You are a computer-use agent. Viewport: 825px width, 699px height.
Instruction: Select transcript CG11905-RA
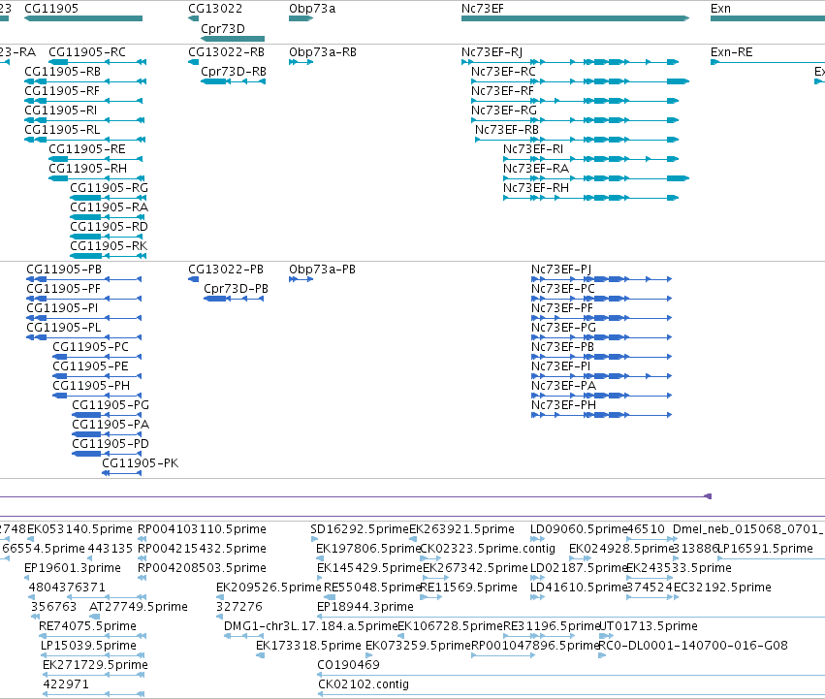click(x=109, y=207)
